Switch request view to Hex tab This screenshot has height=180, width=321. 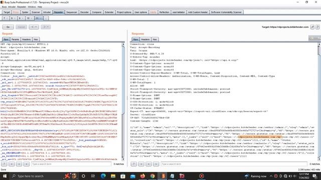(36, 39)
